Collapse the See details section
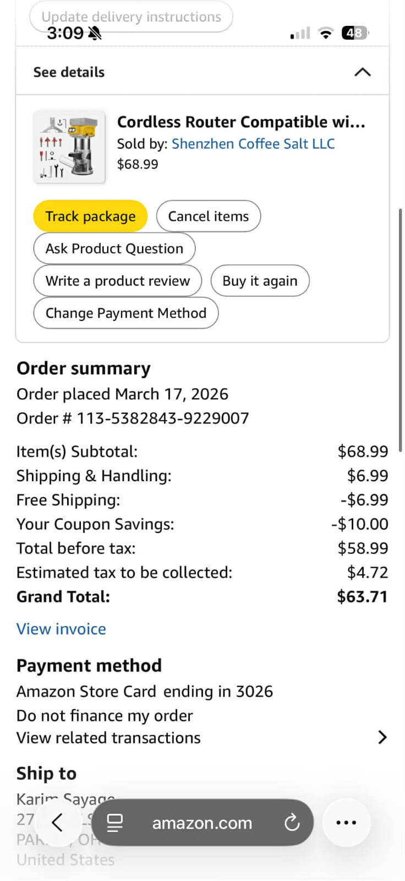The width and height of the screenshot is (405, 881). pyautogui.click(x=362, y=72)
